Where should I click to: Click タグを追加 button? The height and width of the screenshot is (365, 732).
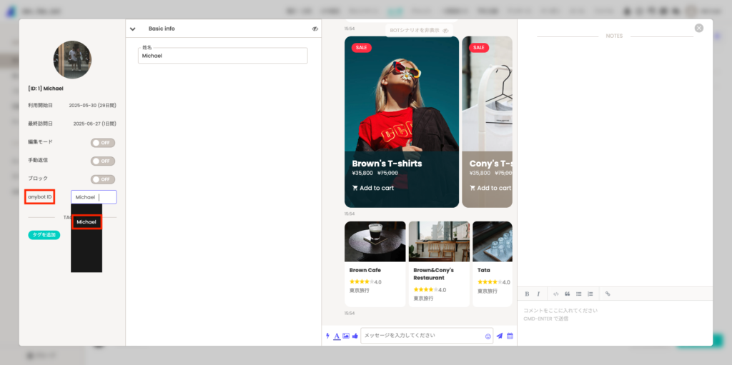coord(44,235)
